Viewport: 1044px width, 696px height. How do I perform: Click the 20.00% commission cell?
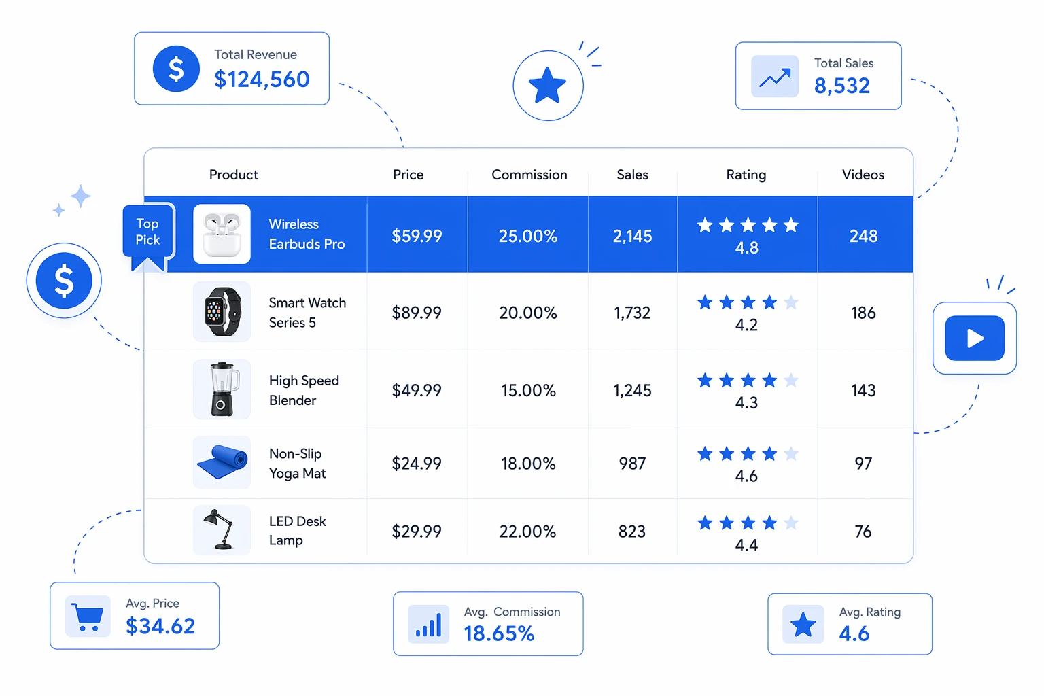pos(528,313)
